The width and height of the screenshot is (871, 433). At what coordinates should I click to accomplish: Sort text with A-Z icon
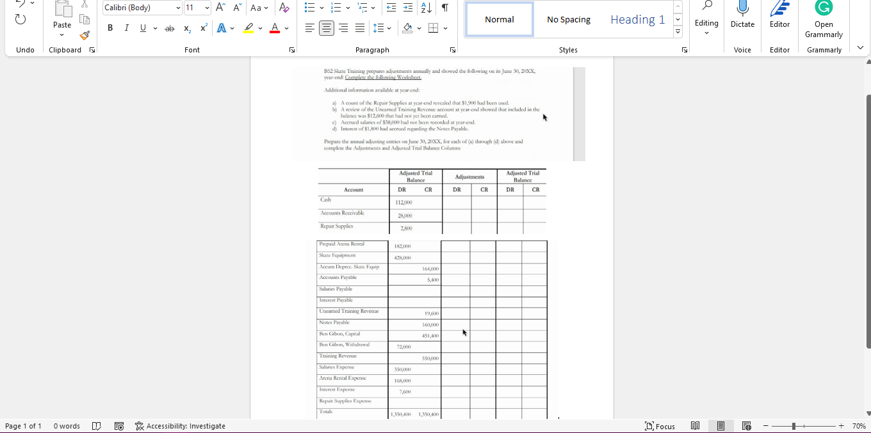[427, 8]
